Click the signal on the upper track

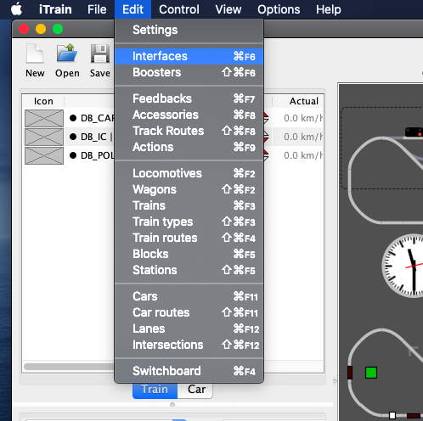(x=414, y=132)
